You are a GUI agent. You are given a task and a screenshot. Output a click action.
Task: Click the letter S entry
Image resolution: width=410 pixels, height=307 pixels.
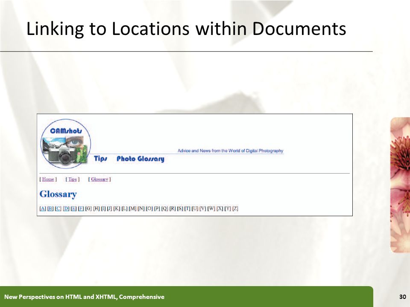(x=180, y=209)
